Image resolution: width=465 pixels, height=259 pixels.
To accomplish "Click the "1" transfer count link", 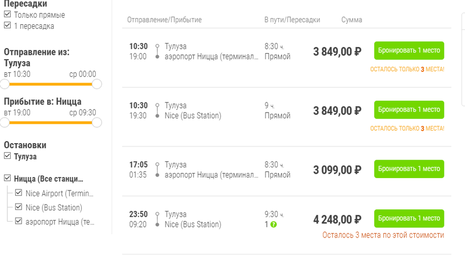I will click(x=267, y=225).
